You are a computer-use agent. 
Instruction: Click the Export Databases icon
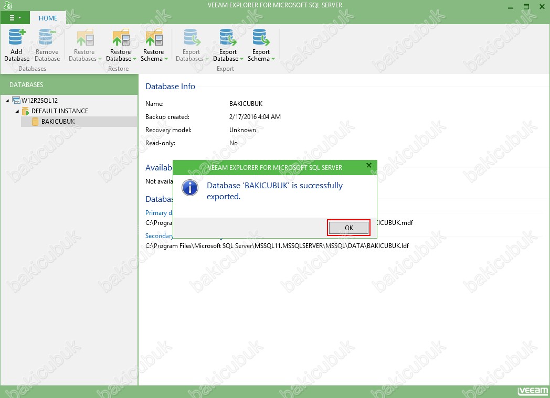(x=192, y=37)
